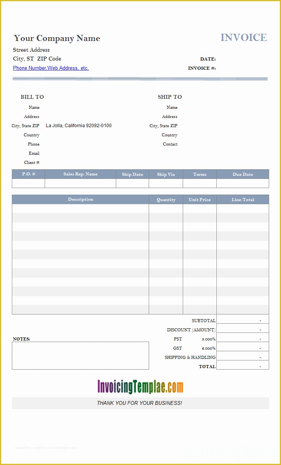Image resolution: width=281 pixels, height=465 pixels.
Task: Click the Address label under SHIP TO
Action: point(170,117)
